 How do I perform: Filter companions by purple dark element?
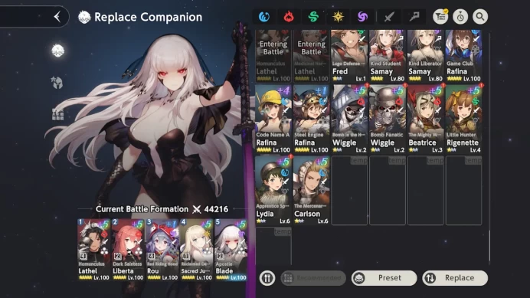point(362,17)
